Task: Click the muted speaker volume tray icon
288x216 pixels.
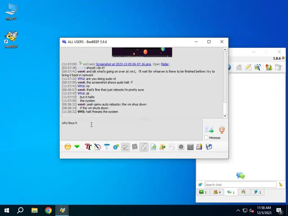Action: (252, 210)
